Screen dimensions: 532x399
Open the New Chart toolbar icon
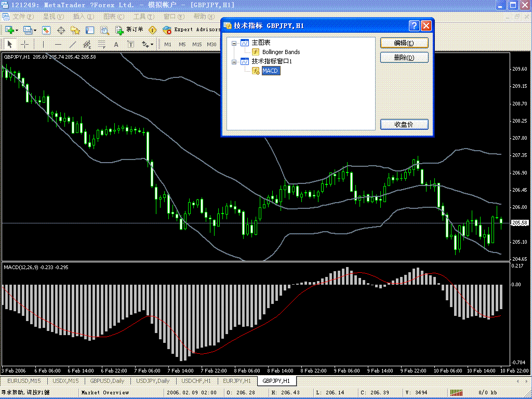(9, 30)
